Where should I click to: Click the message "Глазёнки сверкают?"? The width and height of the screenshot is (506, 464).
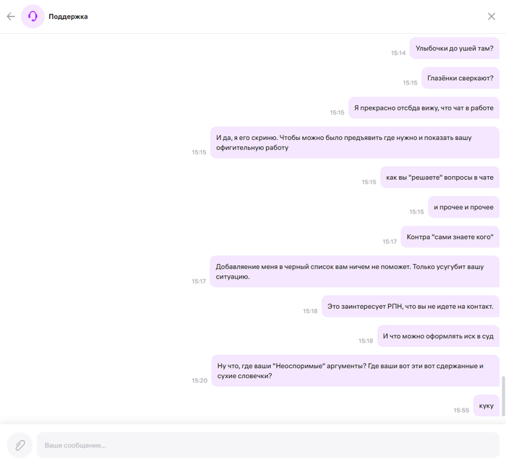[460, 78]
